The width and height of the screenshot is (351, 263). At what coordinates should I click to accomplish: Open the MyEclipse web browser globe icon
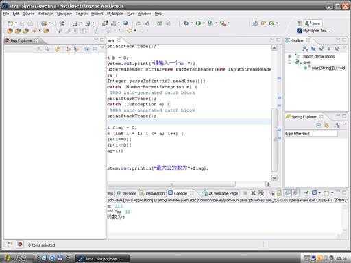pyautogui.click(x=125, y=23)
